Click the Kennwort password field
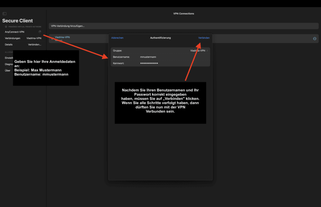 coord(160,63)
